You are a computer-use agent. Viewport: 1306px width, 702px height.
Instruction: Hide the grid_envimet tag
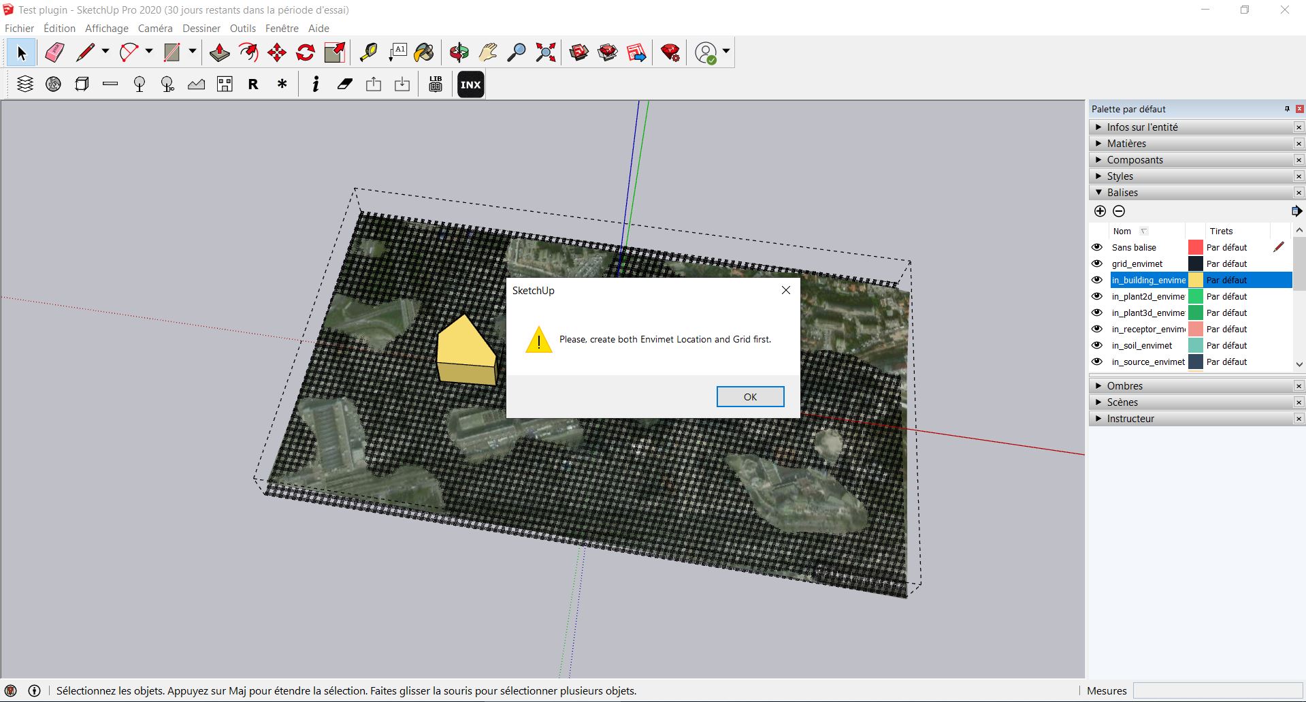tap(1097, 264)
